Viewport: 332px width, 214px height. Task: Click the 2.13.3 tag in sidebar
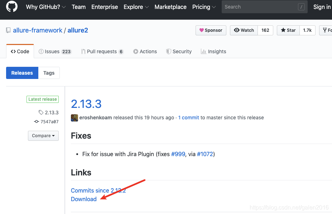pos(52,113)
